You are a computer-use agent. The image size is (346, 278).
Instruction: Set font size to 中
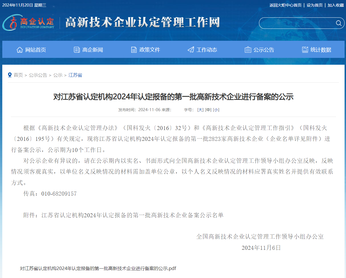coord(208,110)
